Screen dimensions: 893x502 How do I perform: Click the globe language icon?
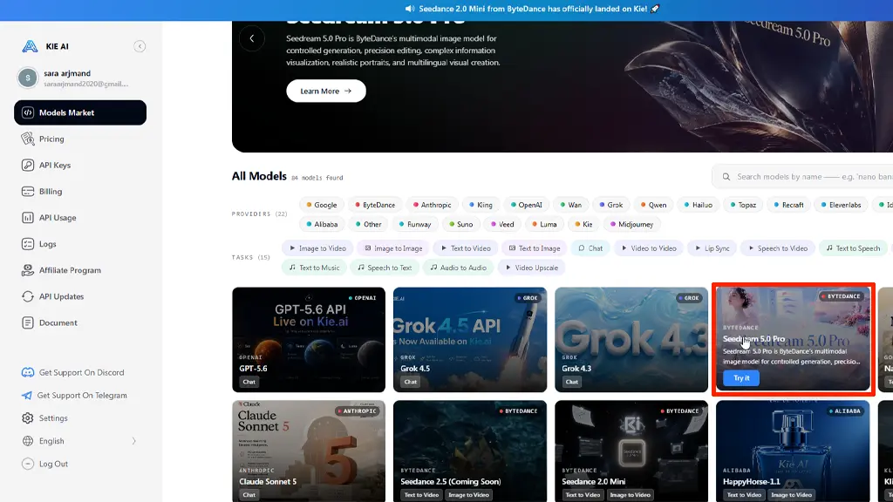coord(27,440)
